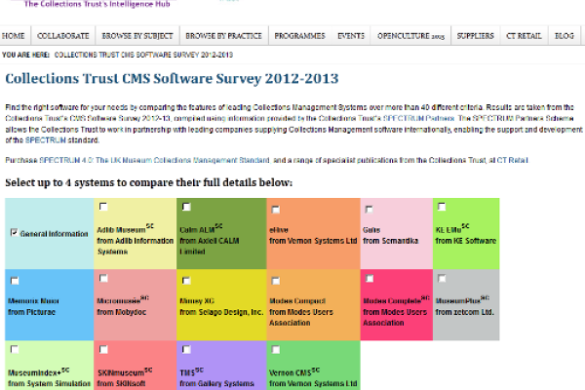
Task: Open the HOME menu item
Action: tap(13, 36)
